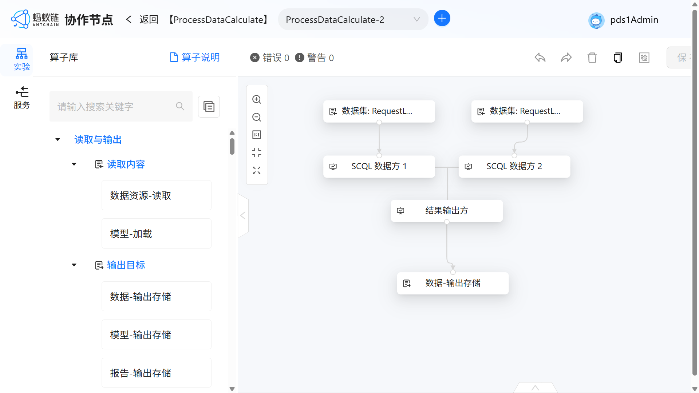The image size is (699, 393).
Task: Collapse the 读取与输出 category
Action: (x=57, y=139)
